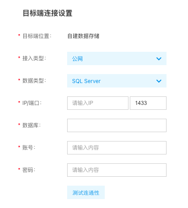The width and height of the screenshot is (188, 208).
Task: Click the 数据类型 field label
Action: point(34,81)
